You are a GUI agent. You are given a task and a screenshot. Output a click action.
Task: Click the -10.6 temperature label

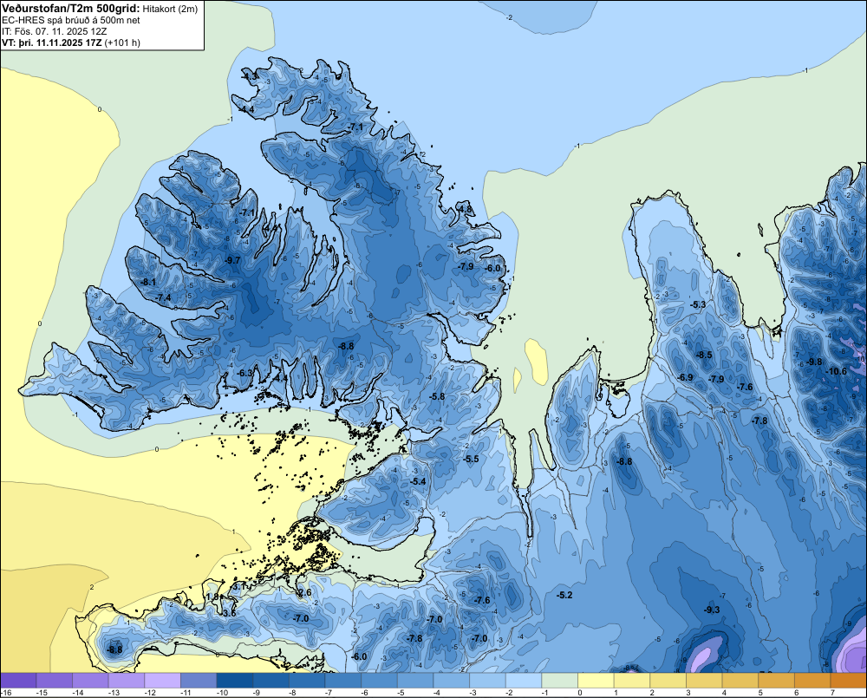pyautogui.click(x=836, y=371)
